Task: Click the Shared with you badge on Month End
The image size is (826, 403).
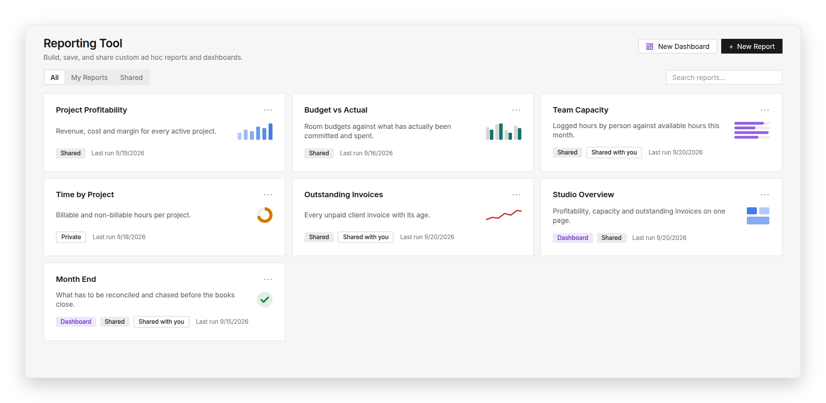Action: [161, 322]
